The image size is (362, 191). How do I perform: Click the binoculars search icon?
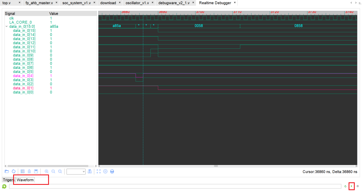coord(90,171)
